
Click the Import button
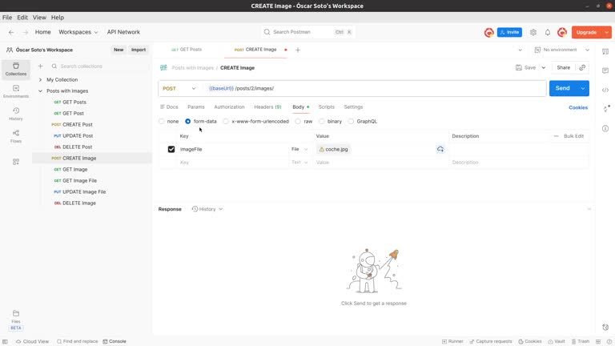(x=139, y=50)
